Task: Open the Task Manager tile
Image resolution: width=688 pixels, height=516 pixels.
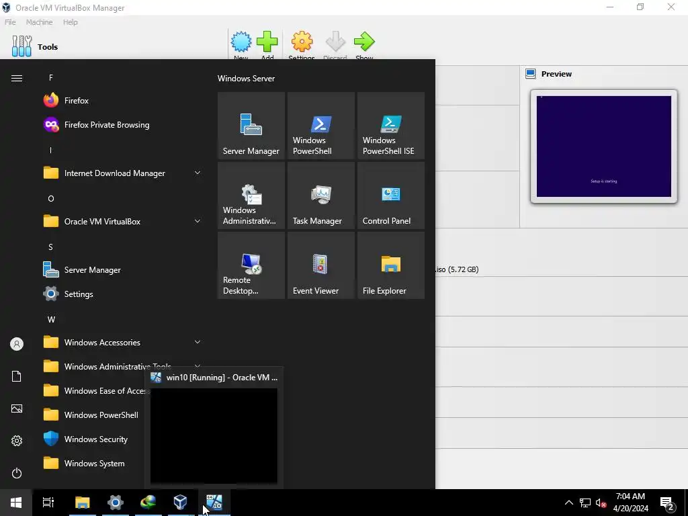Action: [320, 196]
